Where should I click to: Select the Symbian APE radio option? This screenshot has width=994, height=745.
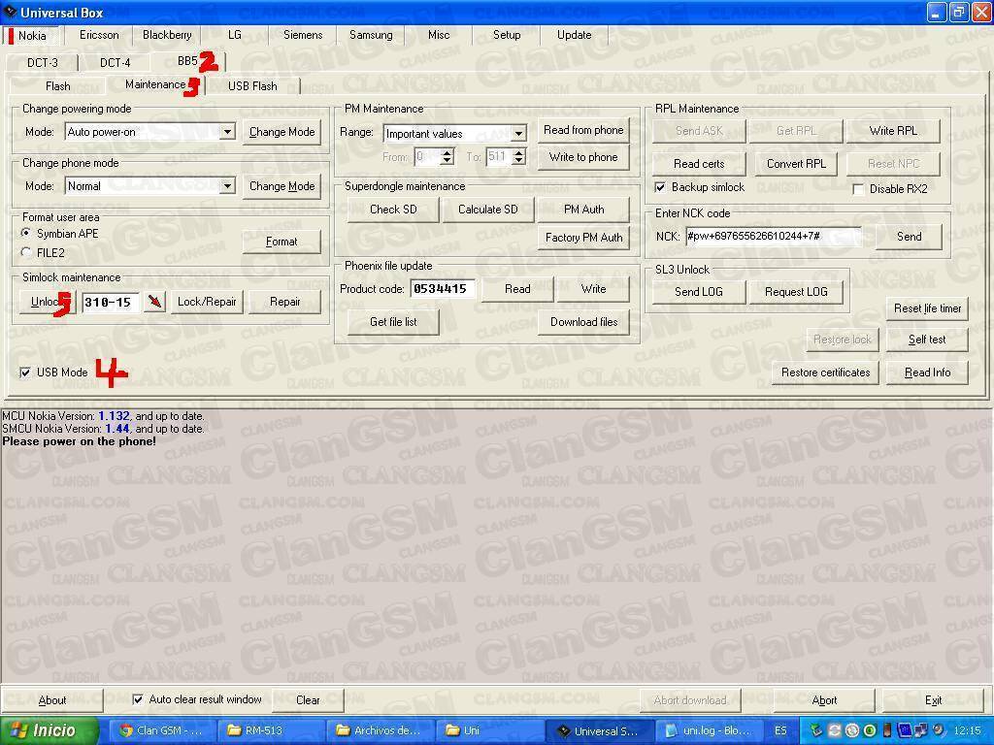(26, 234)
